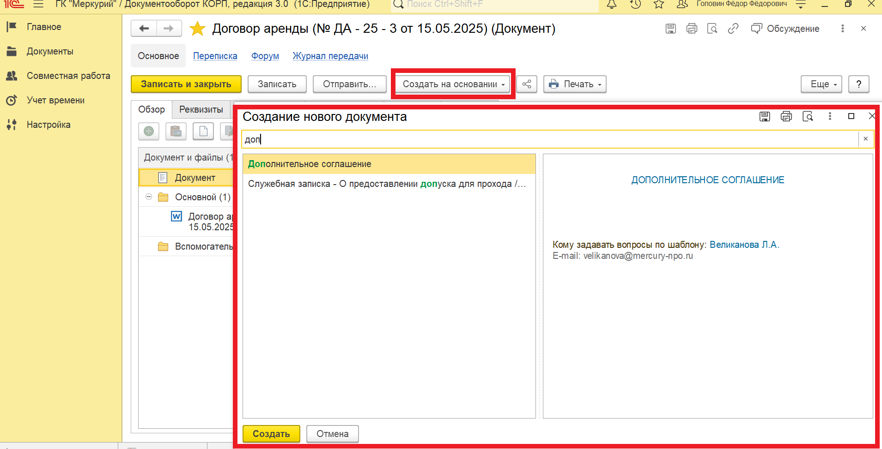Click the save icon in dialog header
Screen dimensions: 882x449
click(765, 116)
